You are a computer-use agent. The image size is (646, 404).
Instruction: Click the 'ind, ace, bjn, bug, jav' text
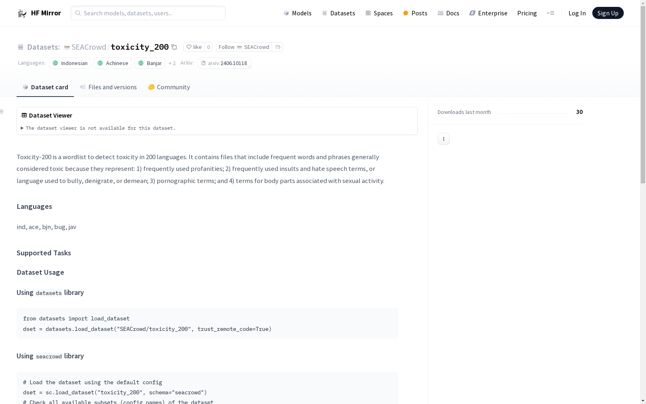click(x=46, y=227)
